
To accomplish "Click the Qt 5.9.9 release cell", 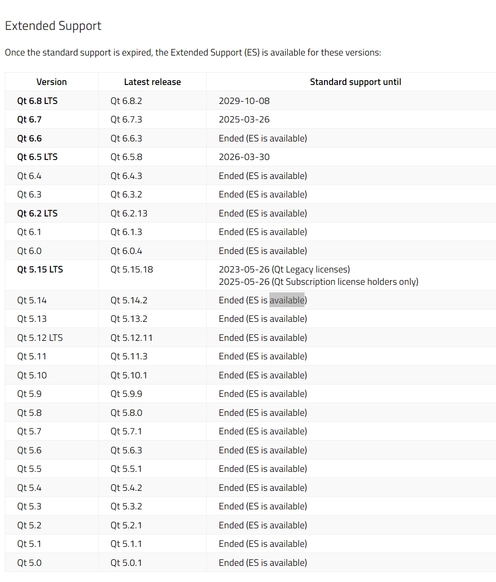I will (x=126, y=394).
